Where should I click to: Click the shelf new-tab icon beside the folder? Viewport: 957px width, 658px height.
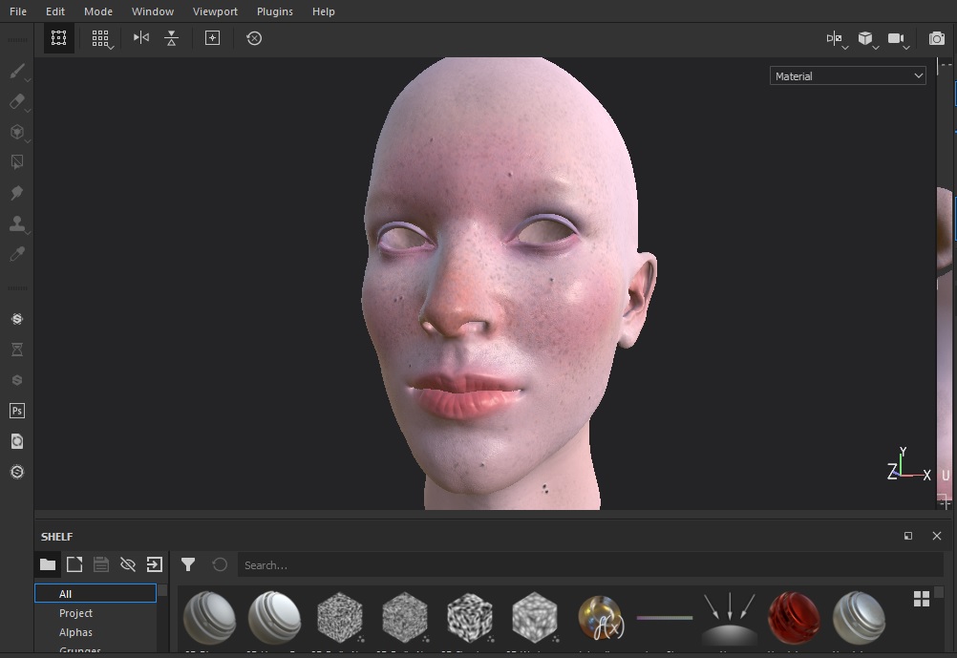pyautogui.click(x=74, y=564)
